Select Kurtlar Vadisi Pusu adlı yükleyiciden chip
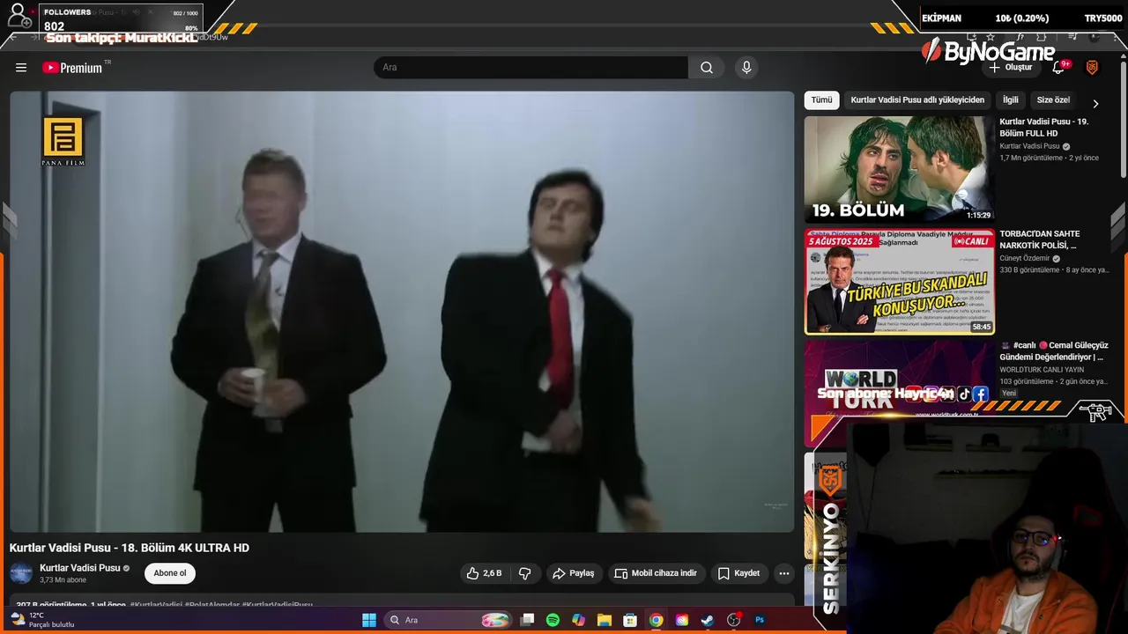 pos(917,100)
